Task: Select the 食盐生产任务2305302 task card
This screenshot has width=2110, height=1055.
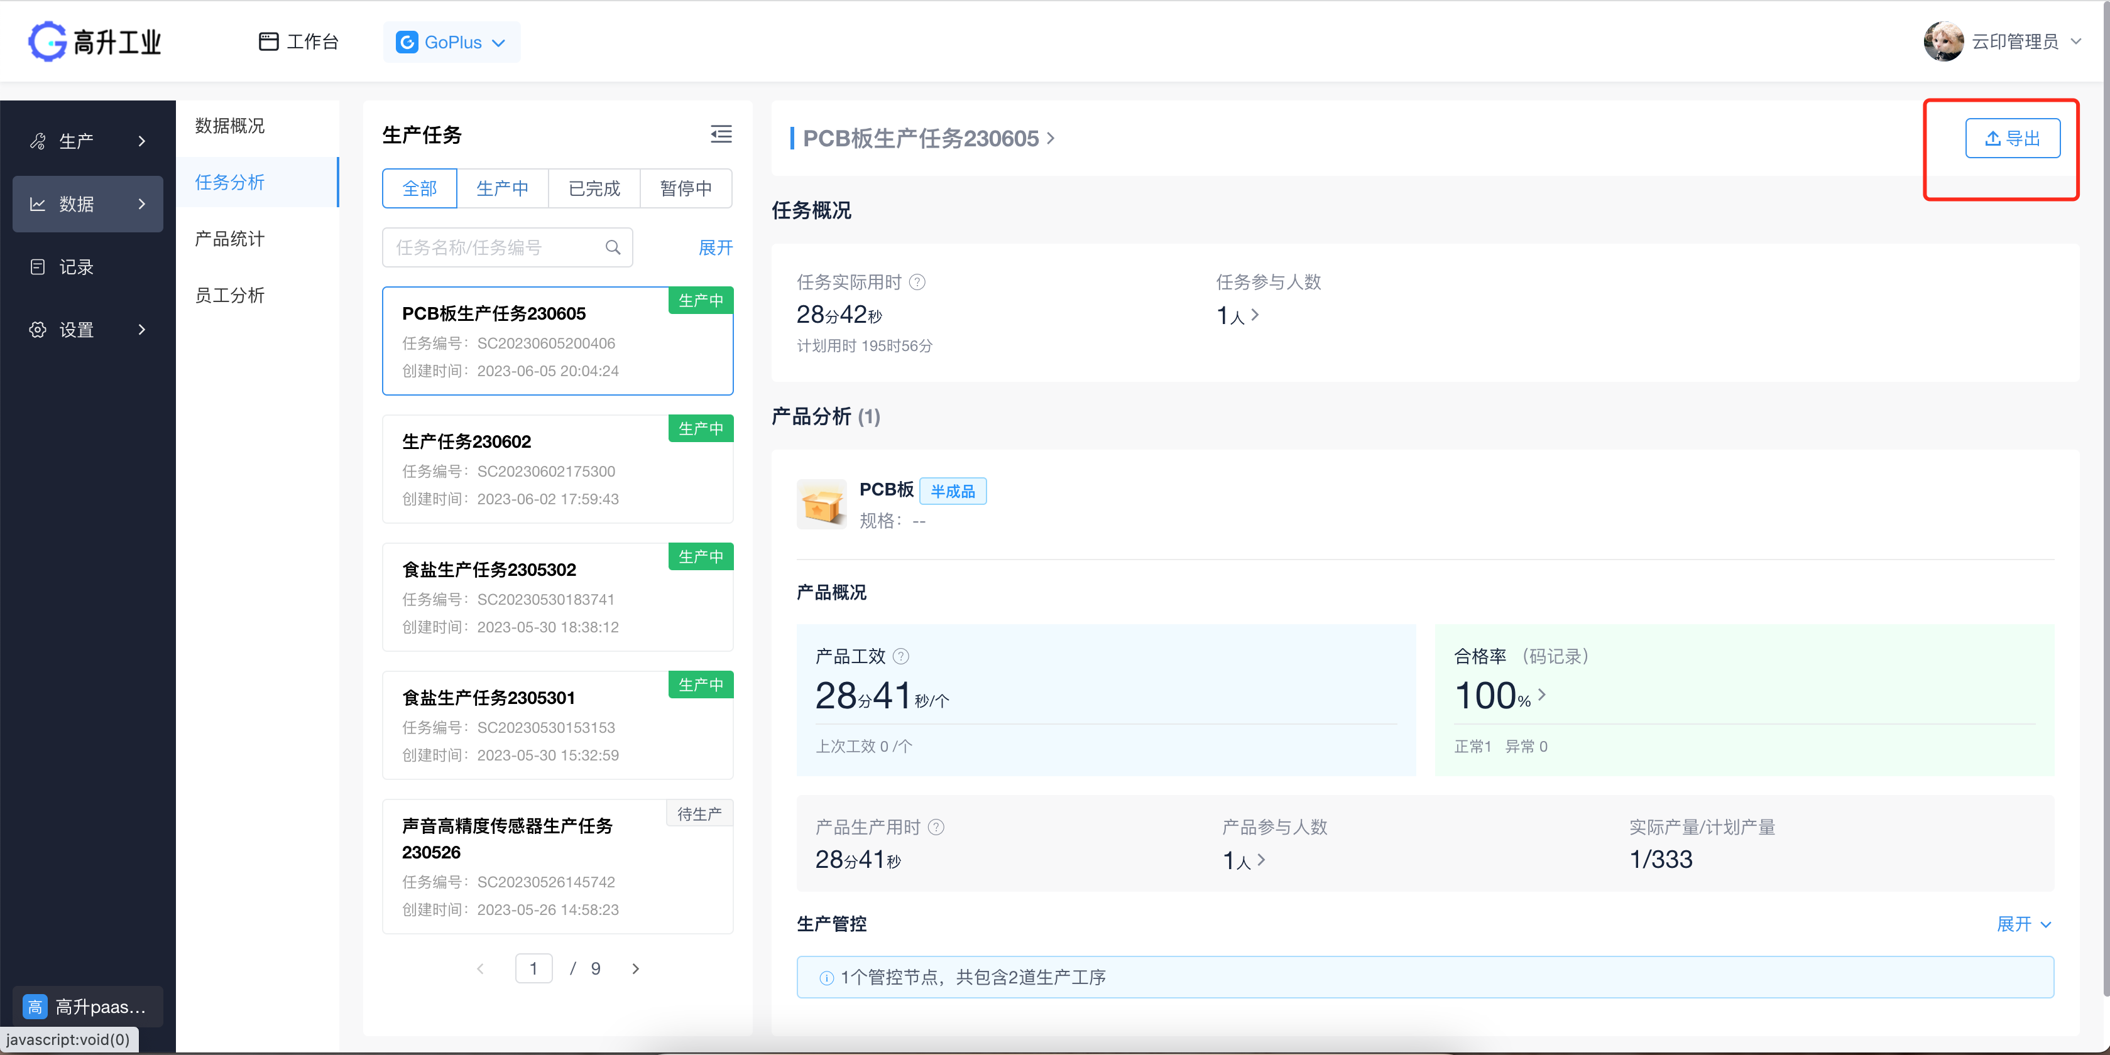Action: [557, 597]
